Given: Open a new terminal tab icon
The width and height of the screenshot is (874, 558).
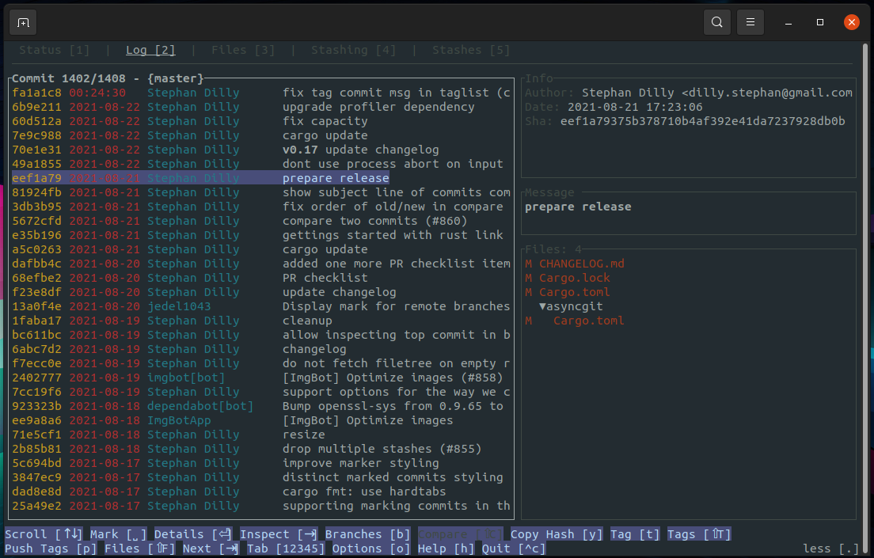Looking at the screenshot, I should pos(24,23).
